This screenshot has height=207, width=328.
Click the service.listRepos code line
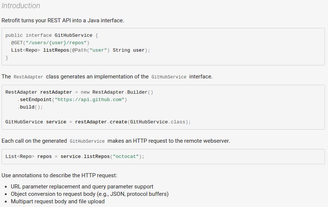[x=75, y=156]
